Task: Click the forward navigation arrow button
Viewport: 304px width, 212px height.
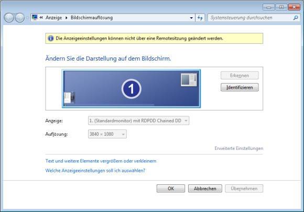Action: tap(20, 18)
